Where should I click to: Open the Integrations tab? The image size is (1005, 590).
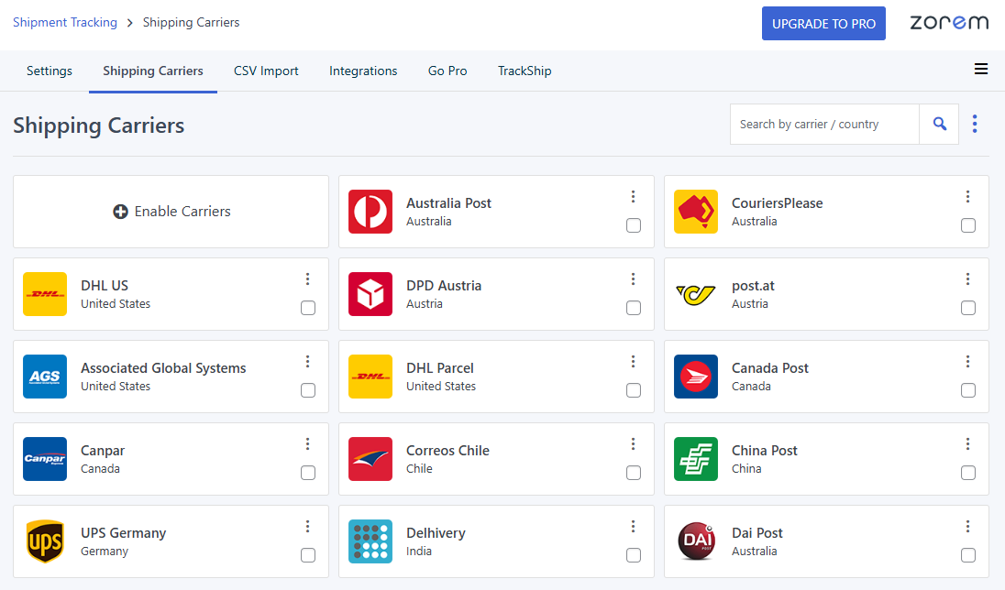click(x=363, y=70)
